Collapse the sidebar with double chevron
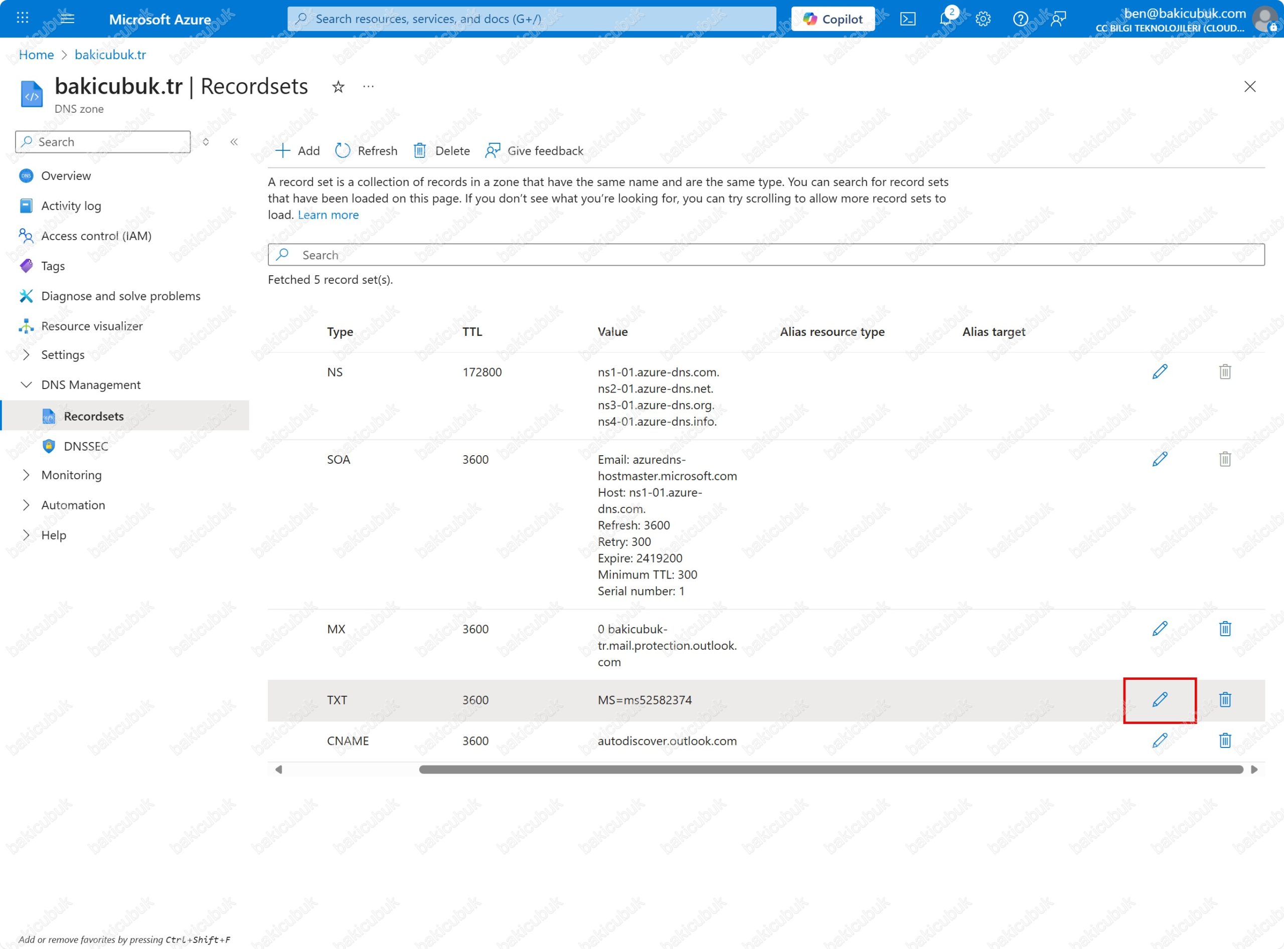Image resolution: width=1284 pixels, height=949 pixels. pyautogui.click(x=234, y=142)
